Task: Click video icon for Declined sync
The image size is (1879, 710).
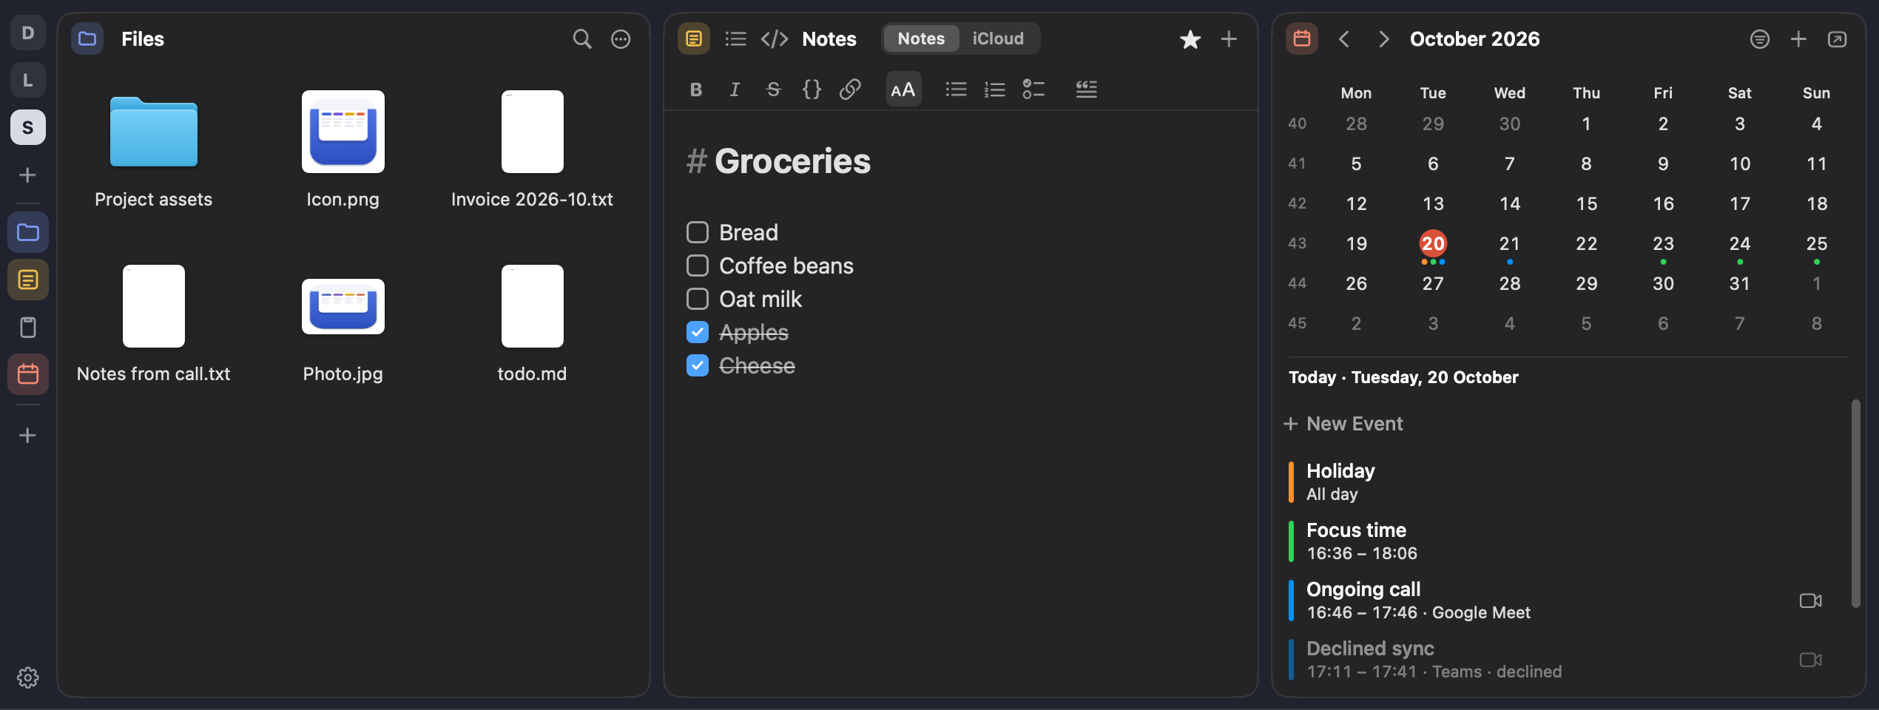Action: pos(1810,660)
